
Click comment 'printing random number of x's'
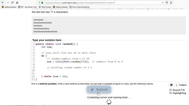(69, 67)
